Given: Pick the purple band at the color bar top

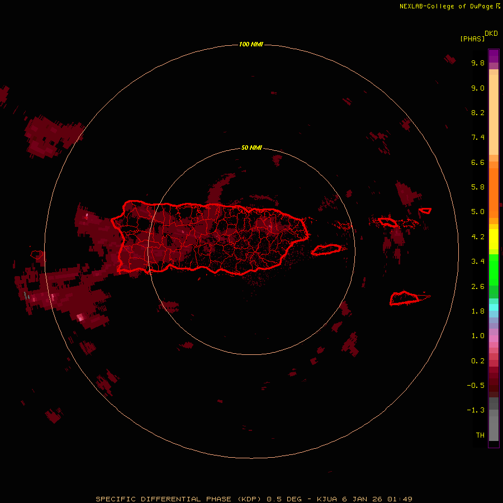Looking at the screenshot, I should 493,56.
